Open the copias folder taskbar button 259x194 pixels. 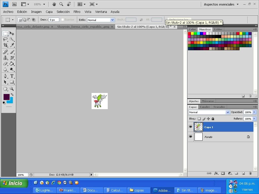[139, 190]
